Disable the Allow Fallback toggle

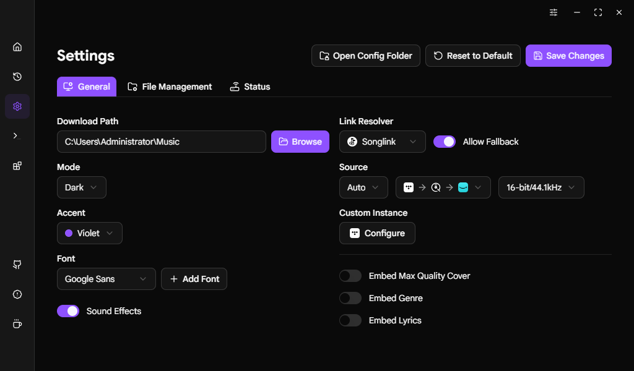[x=445, y=142]
